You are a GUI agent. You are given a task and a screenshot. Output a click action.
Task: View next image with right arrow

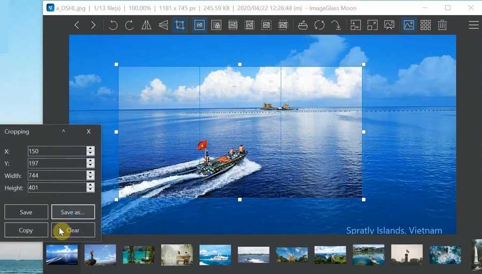pos(93,25)
